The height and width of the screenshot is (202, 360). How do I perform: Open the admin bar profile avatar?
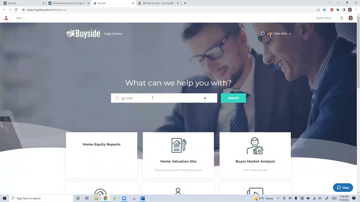point(350,18)
